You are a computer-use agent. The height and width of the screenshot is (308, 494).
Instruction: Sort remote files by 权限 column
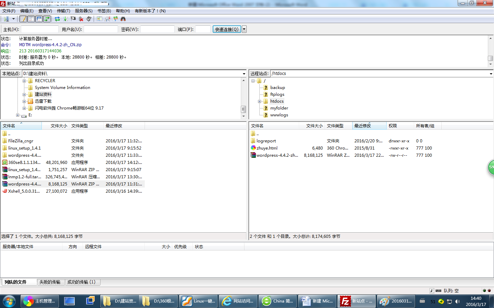[x=400, y=126]
